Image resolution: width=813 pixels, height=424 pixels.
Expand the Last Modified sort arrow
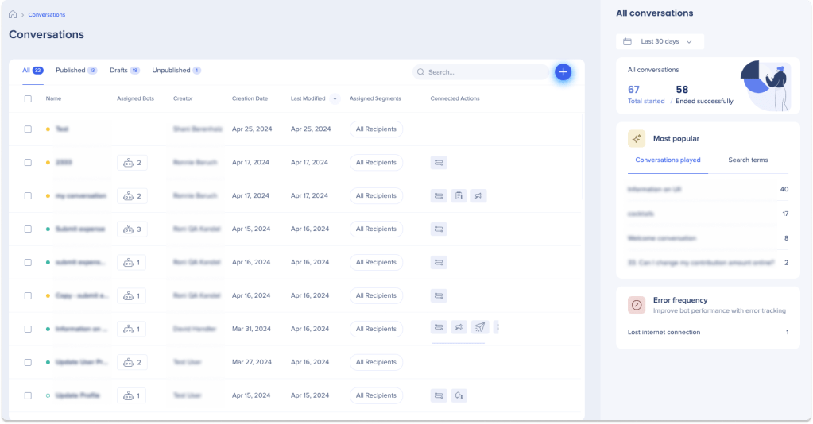tap(335, 99)
